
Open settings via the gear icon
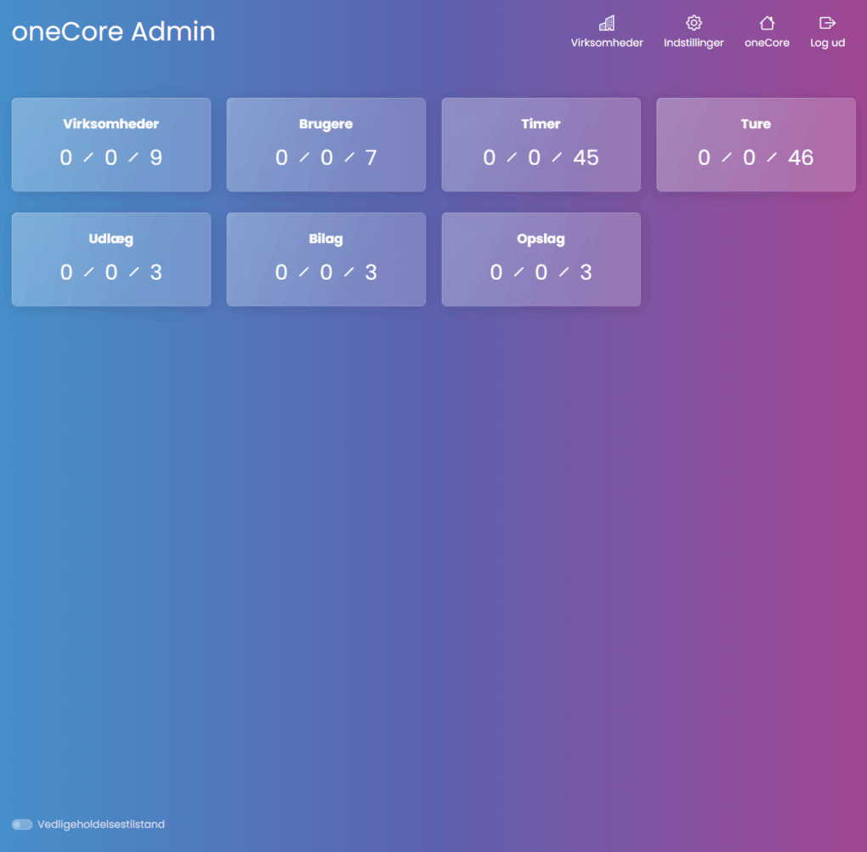pos(694,23)
